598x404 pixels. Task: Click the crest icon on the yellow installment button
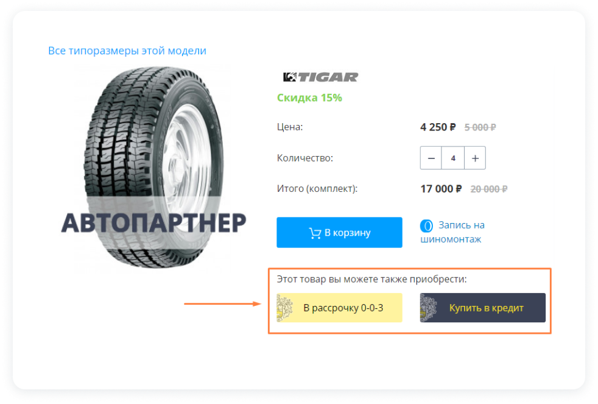coord(285,308)
